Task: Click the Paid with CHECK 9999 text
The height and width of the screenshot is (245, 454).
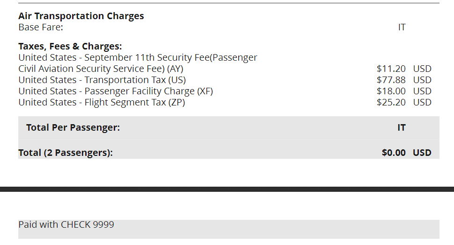Action: point(66,224)
